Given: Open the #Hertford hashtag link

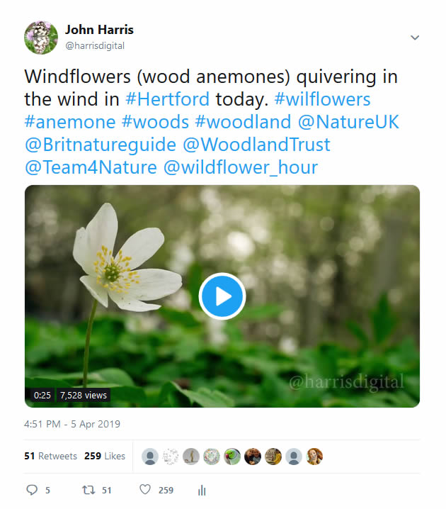Looking at the screenshot, I should point(167,99).
